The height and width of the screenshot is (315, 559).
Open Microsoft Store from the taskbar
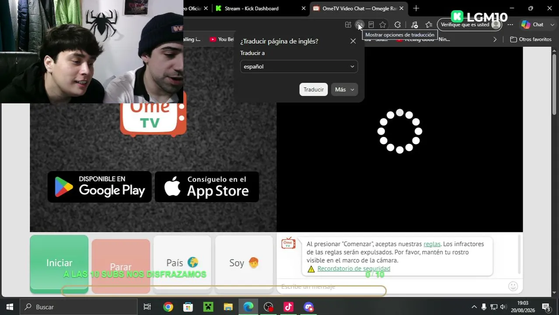point(188,307)
